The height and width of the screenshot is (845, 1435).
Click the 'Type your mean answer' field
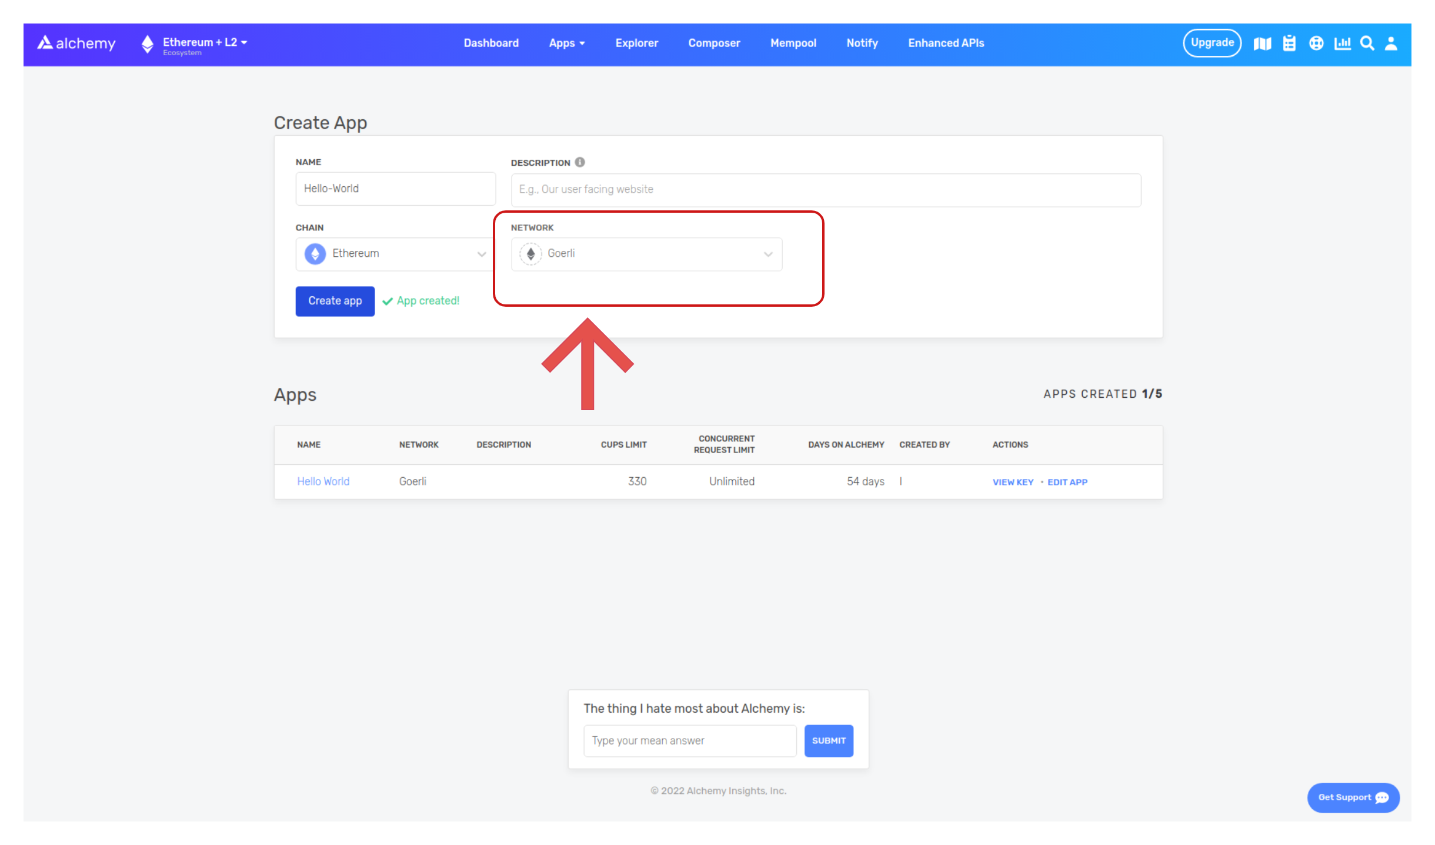(x=690, y=740)
